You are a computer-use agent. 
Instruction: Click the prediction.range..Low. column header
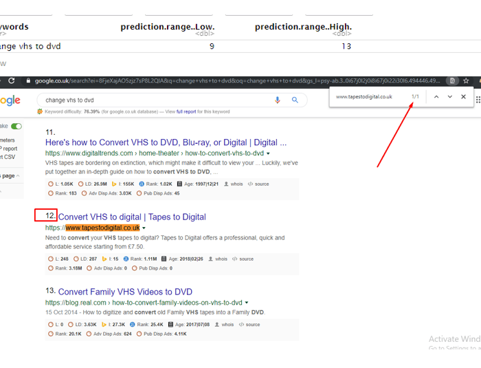click(168, 27)
